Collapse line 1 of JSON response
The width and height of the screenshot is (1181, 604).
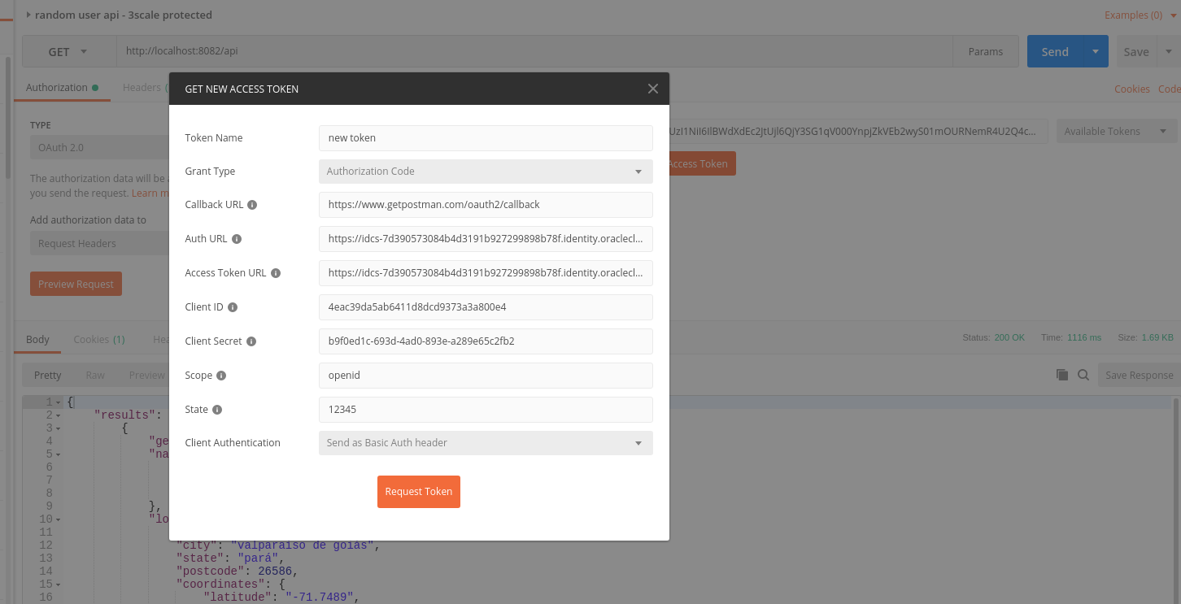(x=59, y=402)
